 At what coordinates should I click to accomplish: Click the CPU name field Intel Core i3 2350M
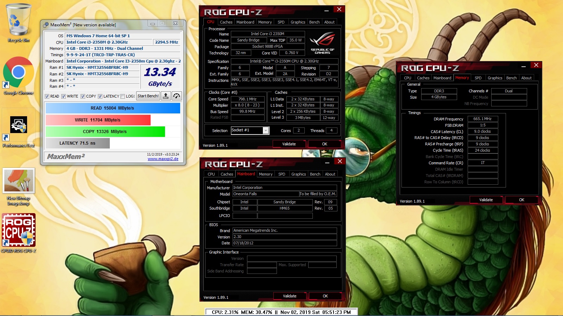click(x=267, y=34)
